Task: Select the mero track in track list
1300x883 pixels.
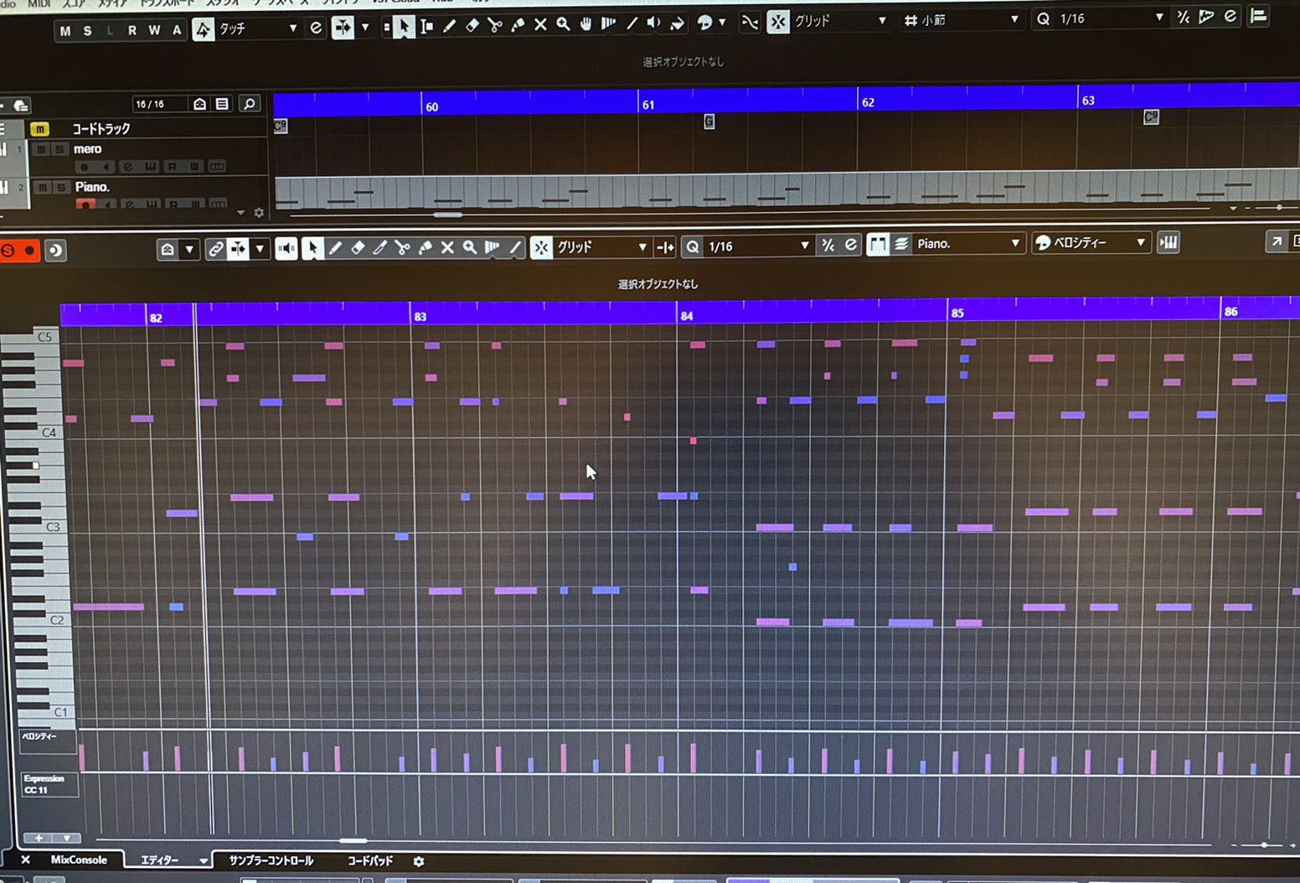Action: point(87,149)
